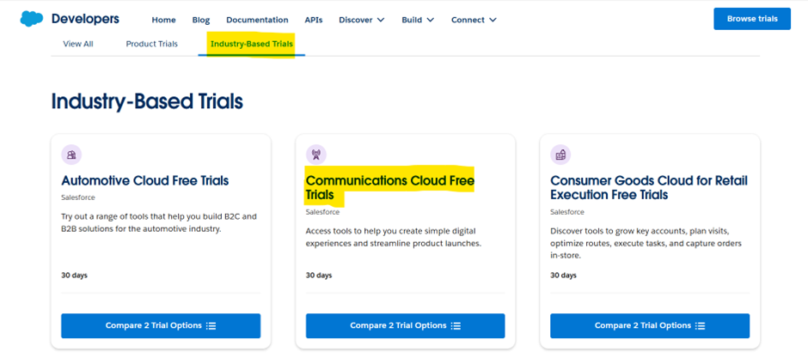Click Salesforce label under Communications Cloud

tap(322, 212)
